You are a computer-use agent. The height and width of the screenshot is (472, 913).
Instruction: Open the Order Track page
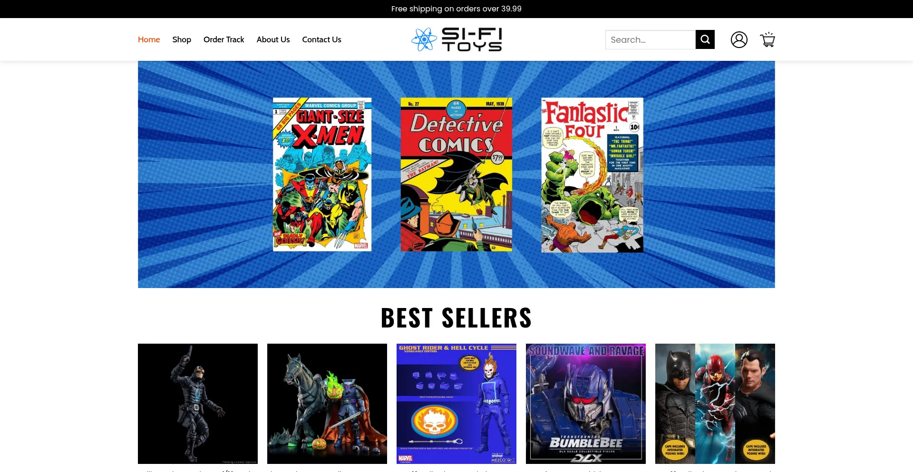[223, 39]
